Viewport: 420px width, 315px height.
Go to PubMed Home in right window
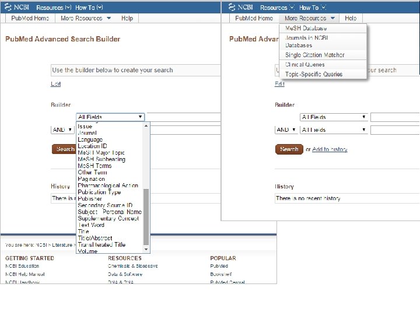point(254,18)
